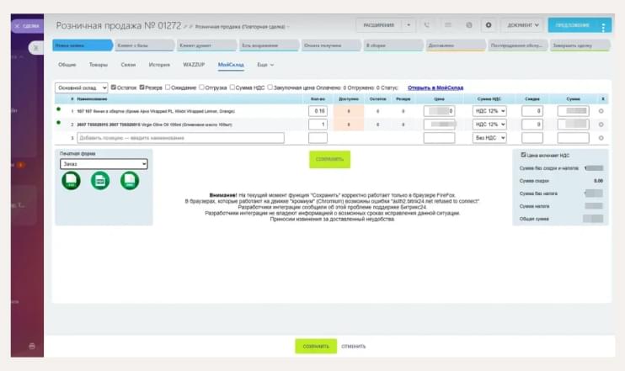Switch to the Общие tab
The width and height of the screenshot is (625, 371).
pos(67,65)
